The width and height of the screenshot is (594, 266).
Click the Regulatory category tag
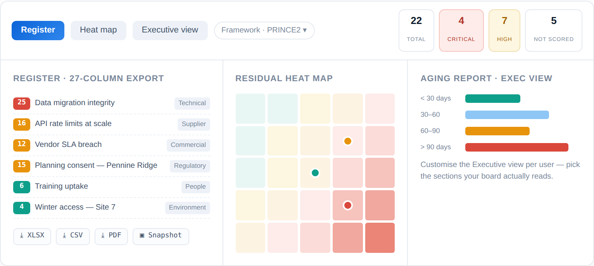(190, 166)
